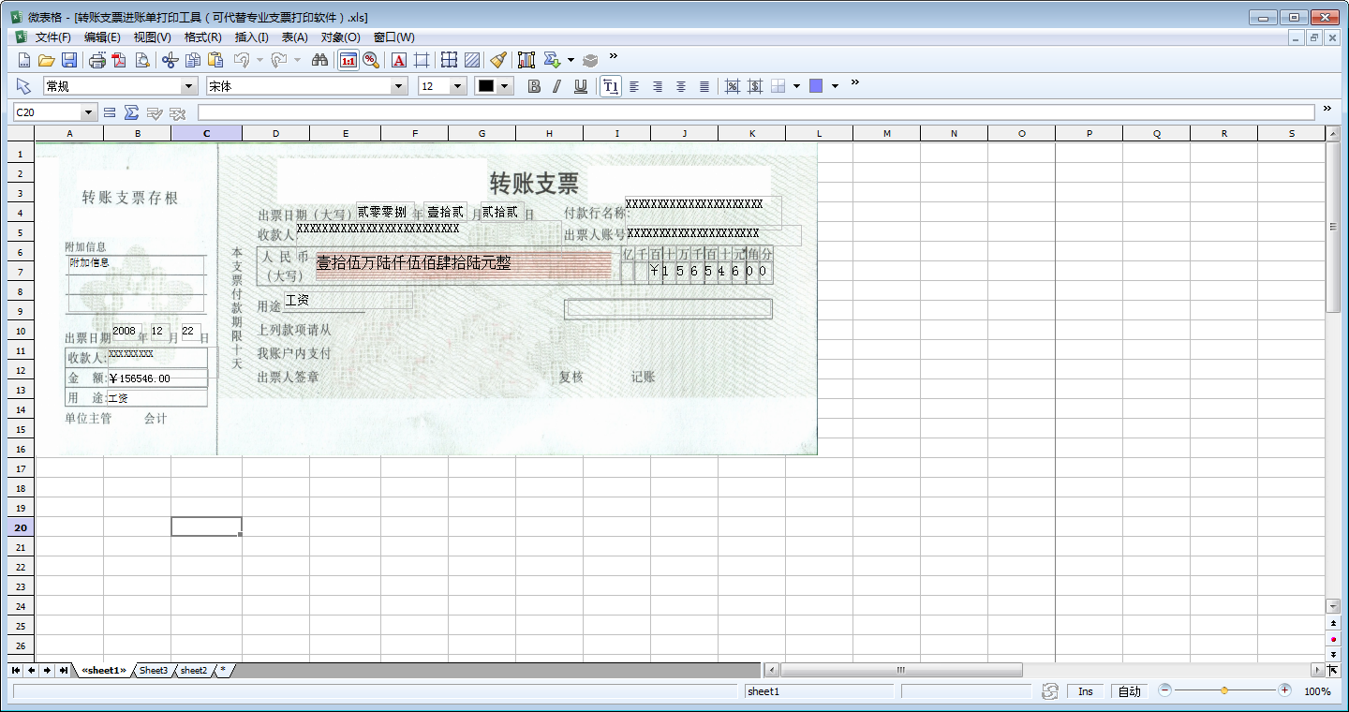Cut the selection with the scissors icon

coord(170,60)
